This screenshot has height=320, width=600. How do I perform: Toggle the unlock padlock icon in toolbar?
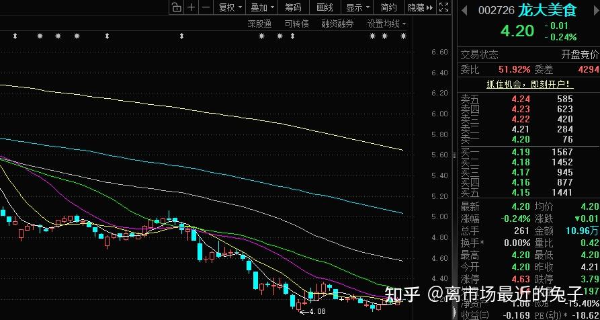coord(177,7)
